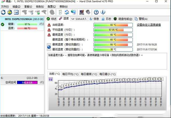This screenshot has width=171, height=118.
Task: Switch to the S.M.A.R.T. tab
Action: pos(79,19)
